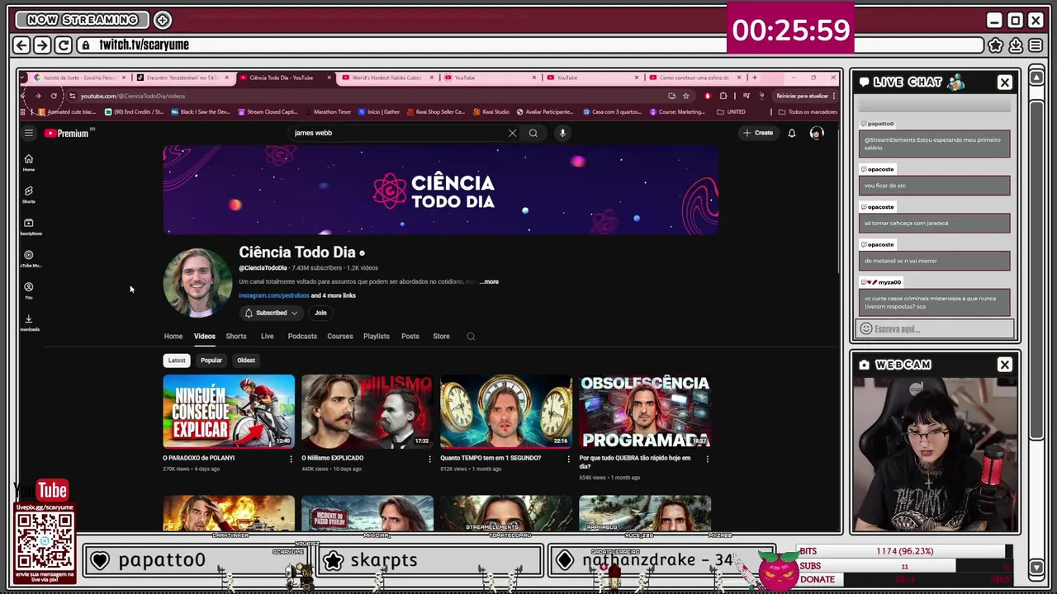1057x594 pixels.
Task: Click overlay favorites star icon
Action: click(x=996, y=45)
